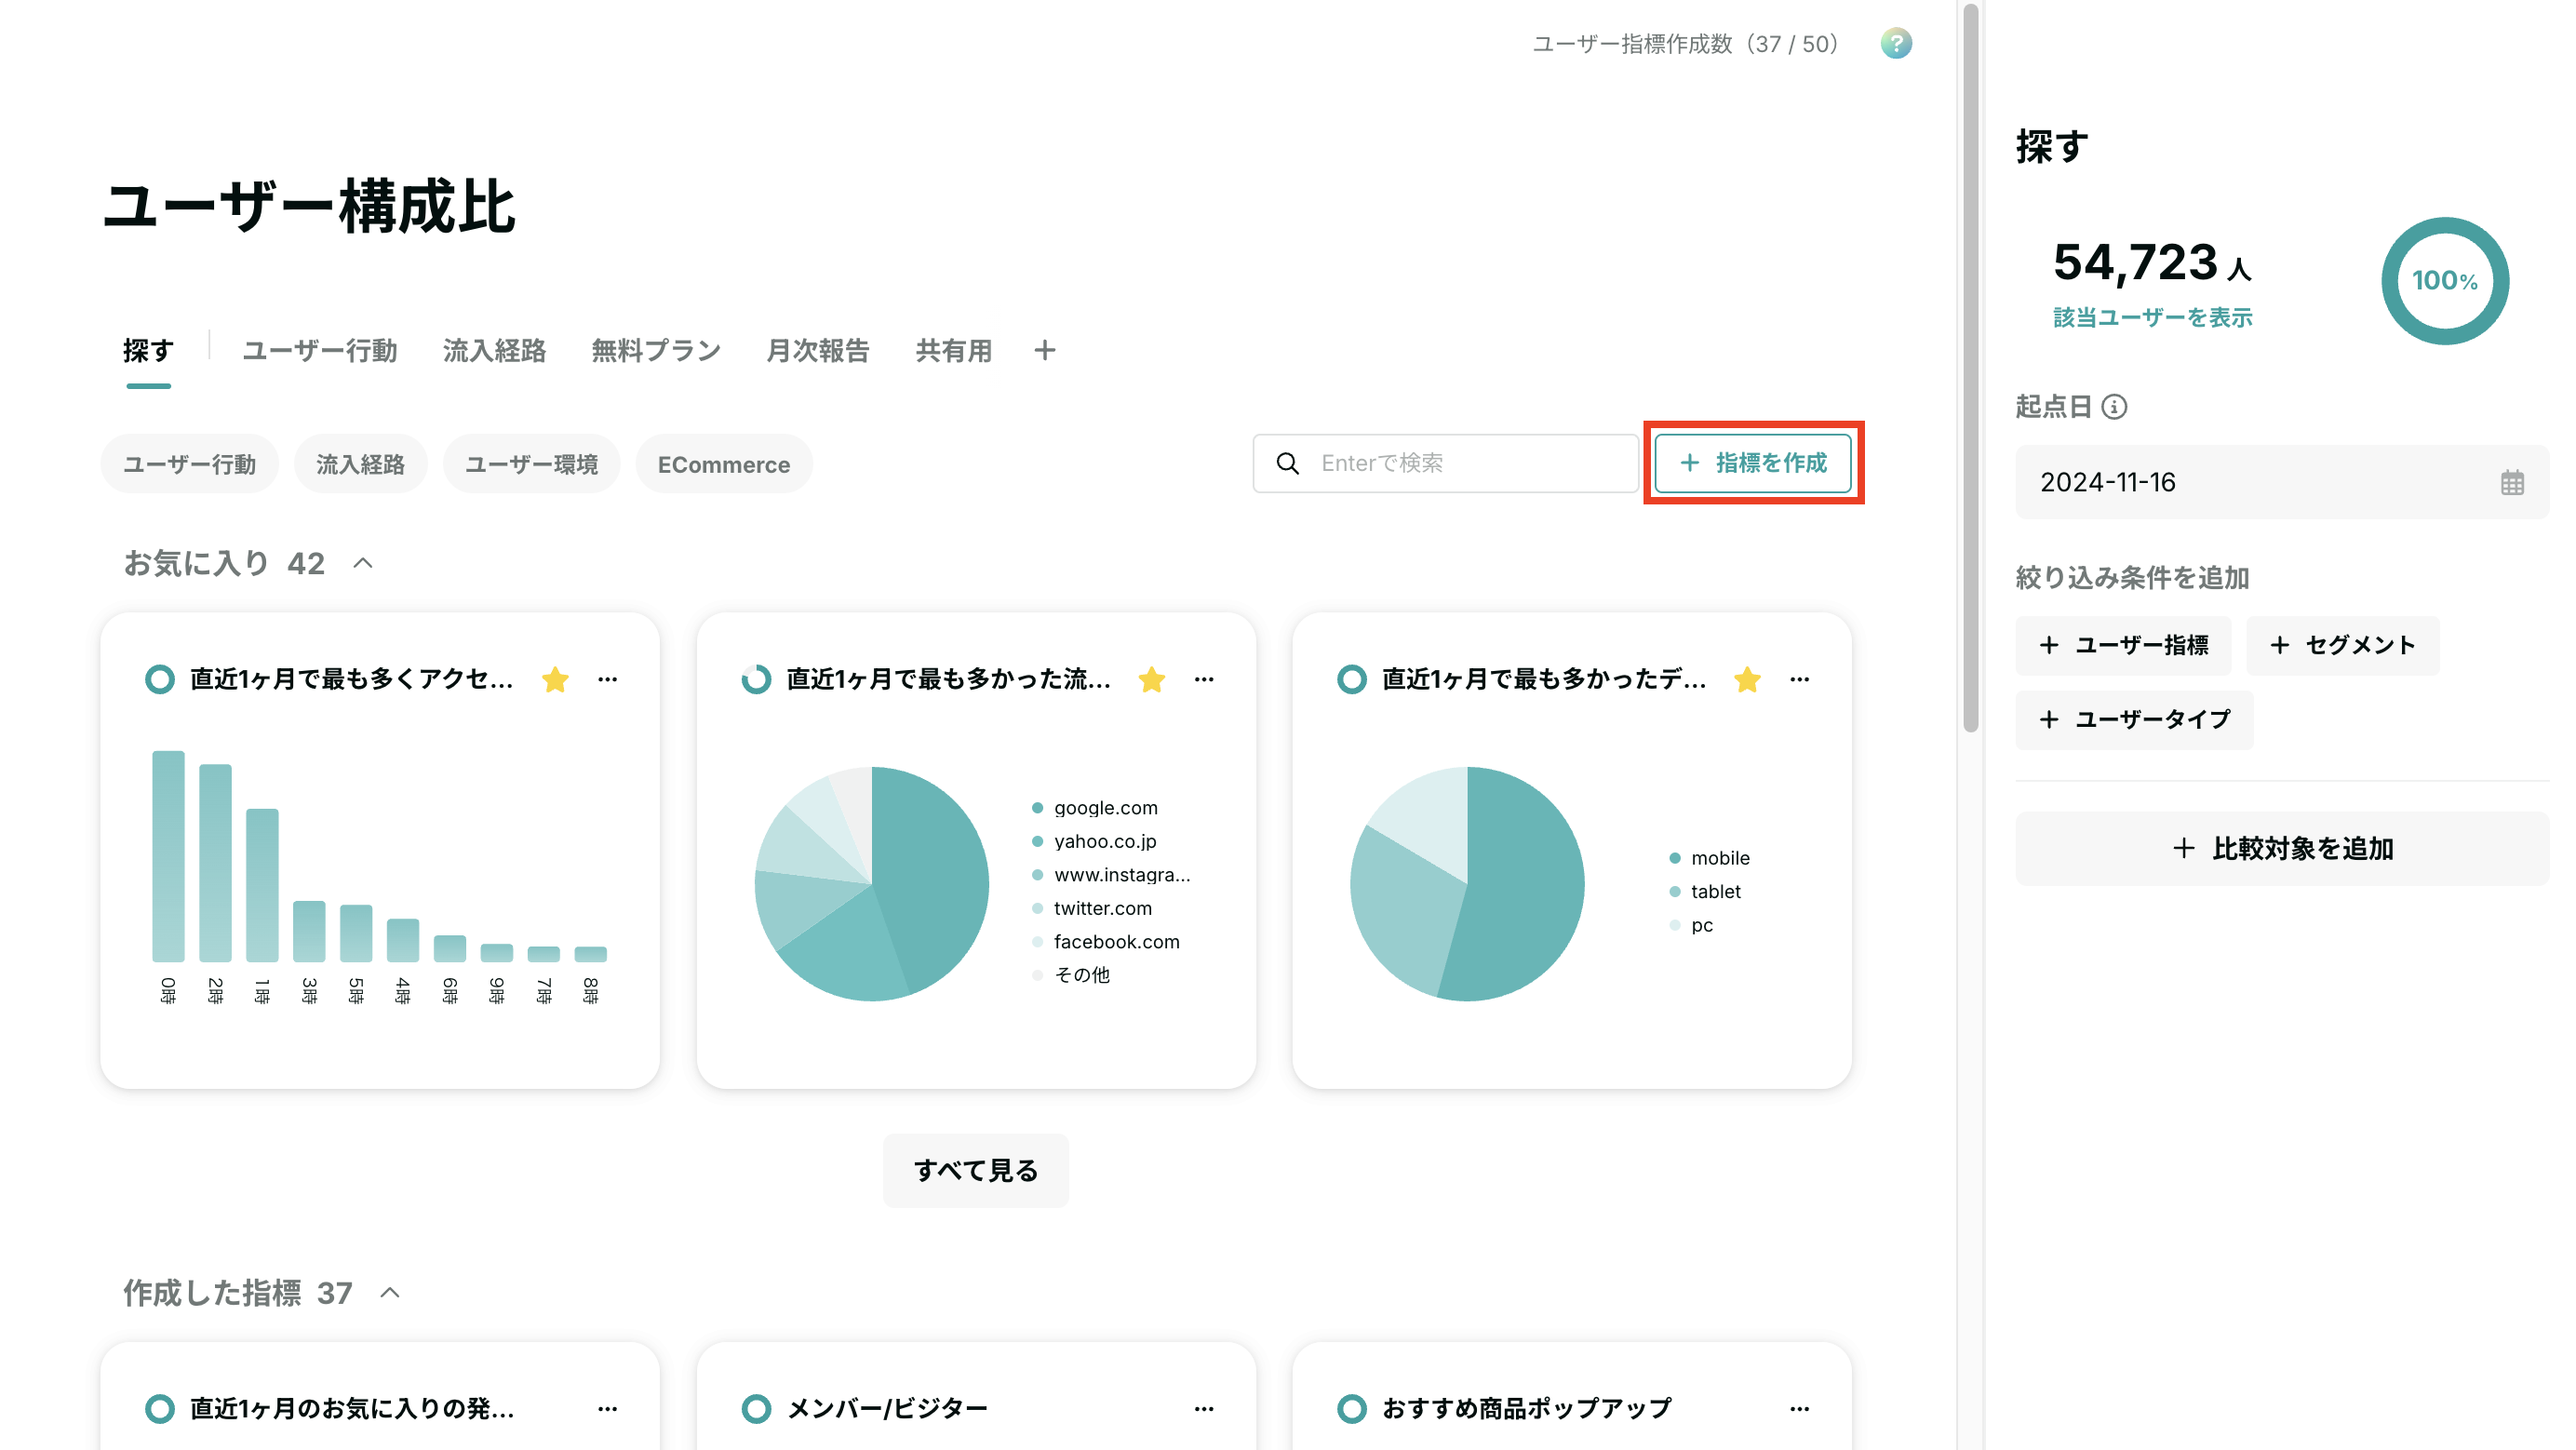Screen dimensions: 2576x1450
Task: Open more menu on メンバー/ビジター card
Action: click(x=1203, y=1408)
